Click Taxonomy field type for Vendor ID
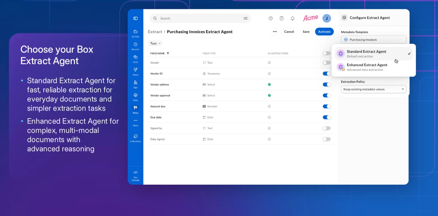438x216 pixels. coord(211,74)
